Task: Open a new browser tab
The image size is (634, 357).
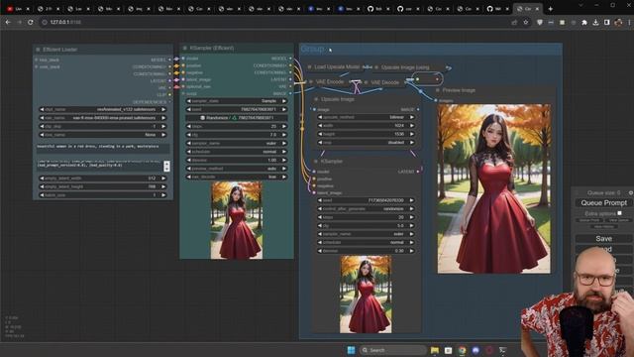Action: click(x=551, y=9)
